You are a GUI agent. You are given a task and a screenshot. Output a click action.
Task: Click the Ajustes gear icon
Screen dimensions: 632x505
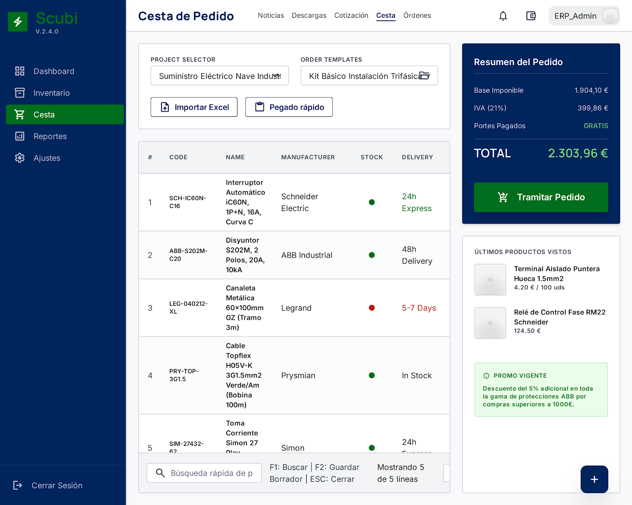(20, 158)
